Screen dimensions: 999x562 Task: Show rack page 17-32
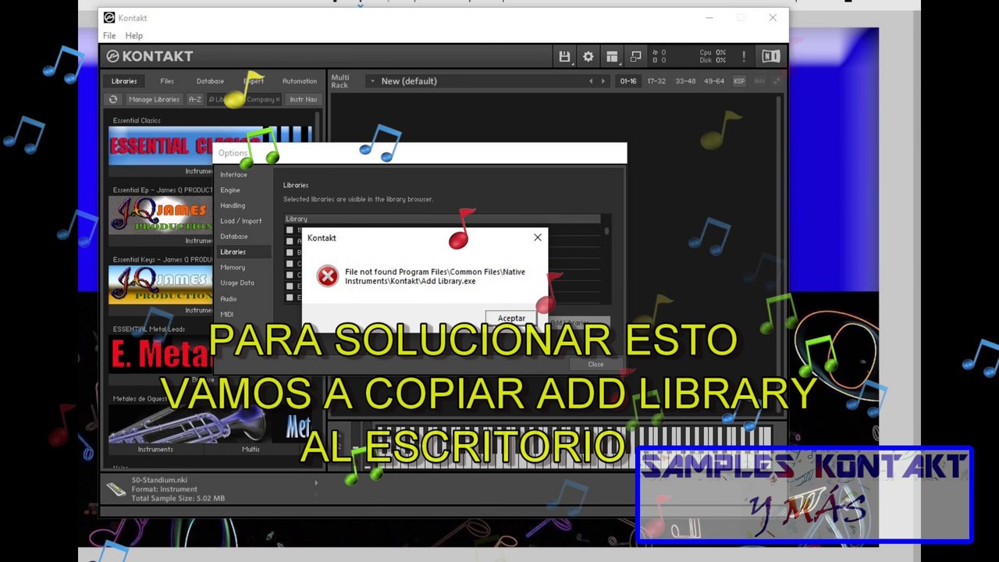click(x=656, y=81)
